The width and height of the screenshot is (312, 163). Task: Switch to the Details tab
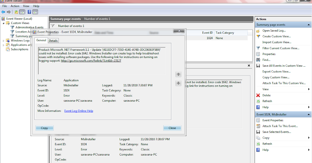click(53, 41)
